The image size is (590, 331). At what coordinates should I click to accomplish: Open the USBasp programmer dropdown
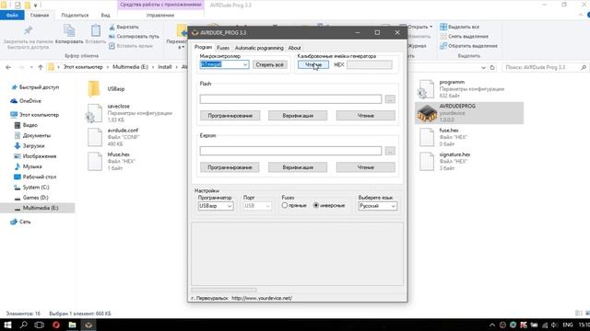pos(216,206)
